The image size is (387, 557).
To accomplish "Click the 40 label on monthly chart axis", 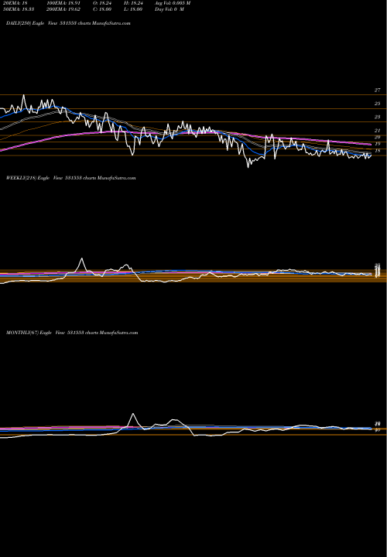I will [x=378, y=430].
